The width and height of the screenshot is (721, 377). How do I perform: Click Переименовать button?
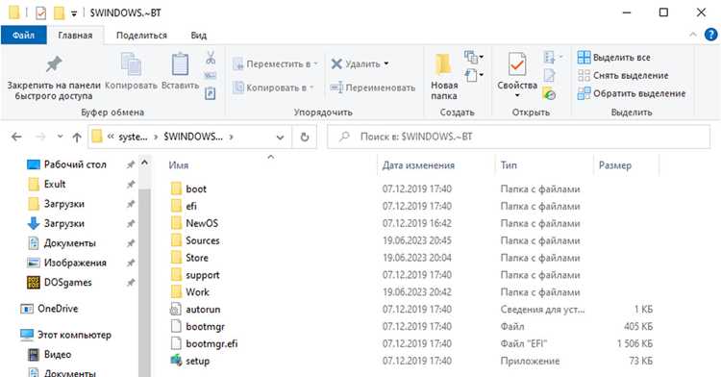(x=373, y=88)
